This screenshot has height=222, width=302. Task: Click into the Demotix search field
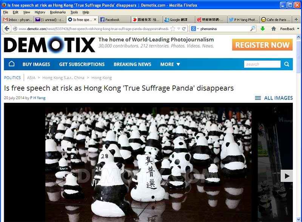tap(262, 64)
